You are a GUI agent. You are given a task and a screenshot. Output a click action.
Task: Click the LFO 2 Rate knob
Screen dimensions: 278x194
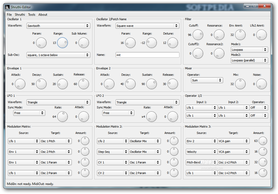click(151, 117)
